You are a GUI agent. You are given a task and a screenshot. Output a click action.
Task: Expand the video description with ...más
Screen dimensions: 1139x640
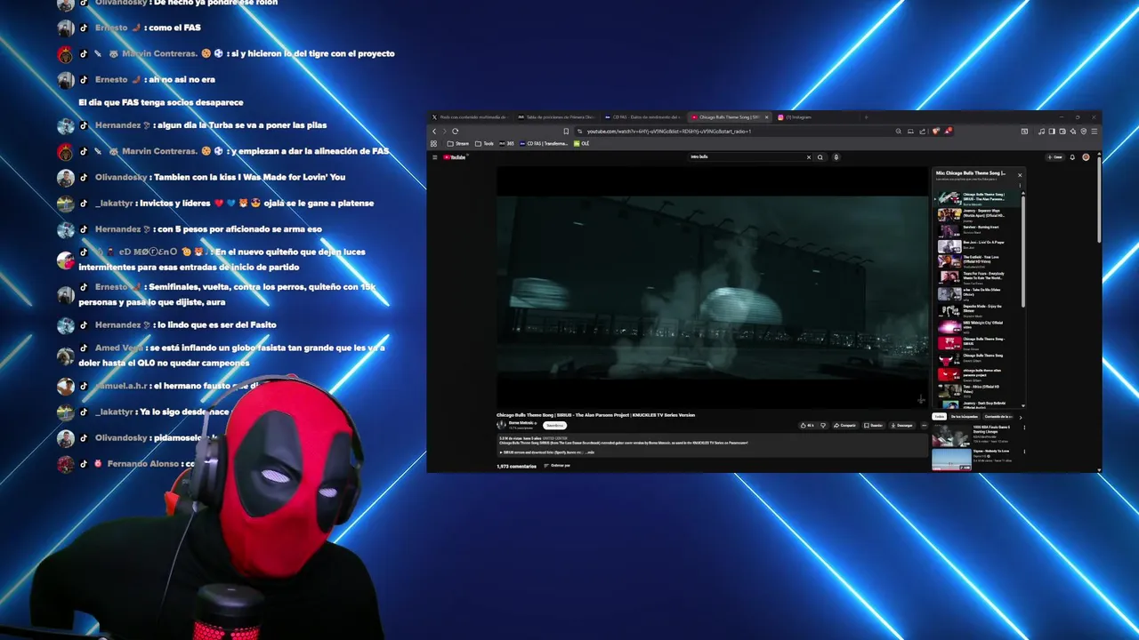pos(588,452)
